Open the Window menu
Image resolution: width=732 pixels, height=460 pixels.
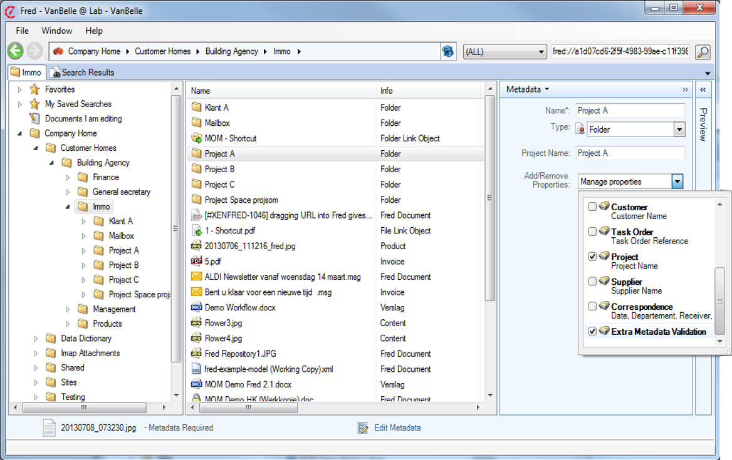point(56,31)
